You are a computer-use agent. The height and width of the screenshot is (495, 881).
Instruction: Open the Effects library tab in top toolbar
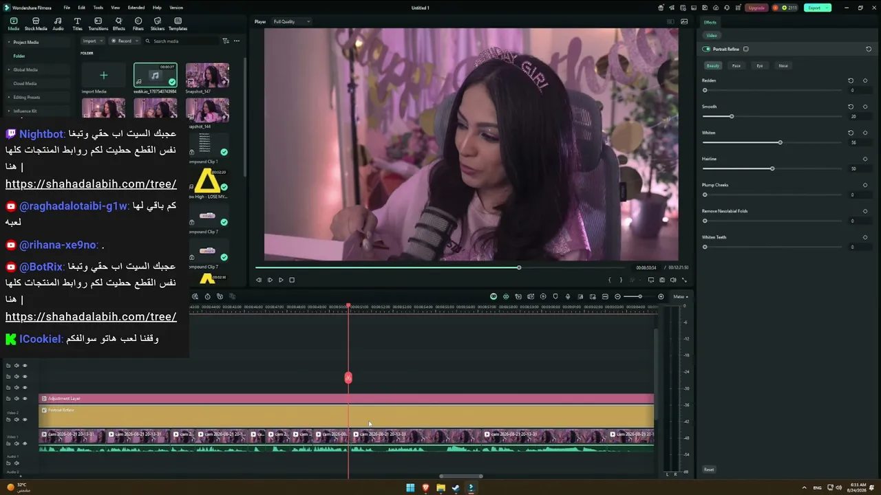118,24
